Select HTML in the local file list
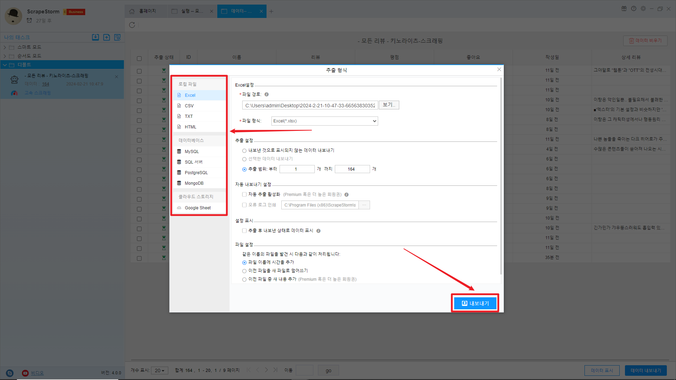Viewport: 676px width, 380px height. [x=190, y=127]
